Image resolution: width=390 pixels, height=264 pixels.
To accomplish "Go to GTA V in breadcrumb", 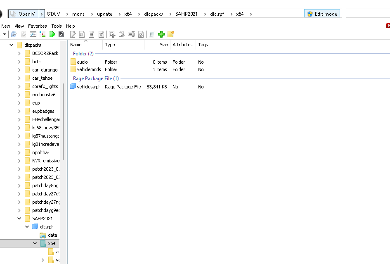I will [53, 14].
